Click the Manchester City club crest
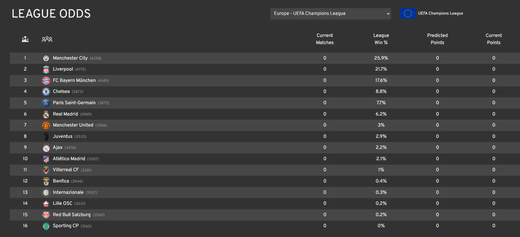 (x=46, y=58)
